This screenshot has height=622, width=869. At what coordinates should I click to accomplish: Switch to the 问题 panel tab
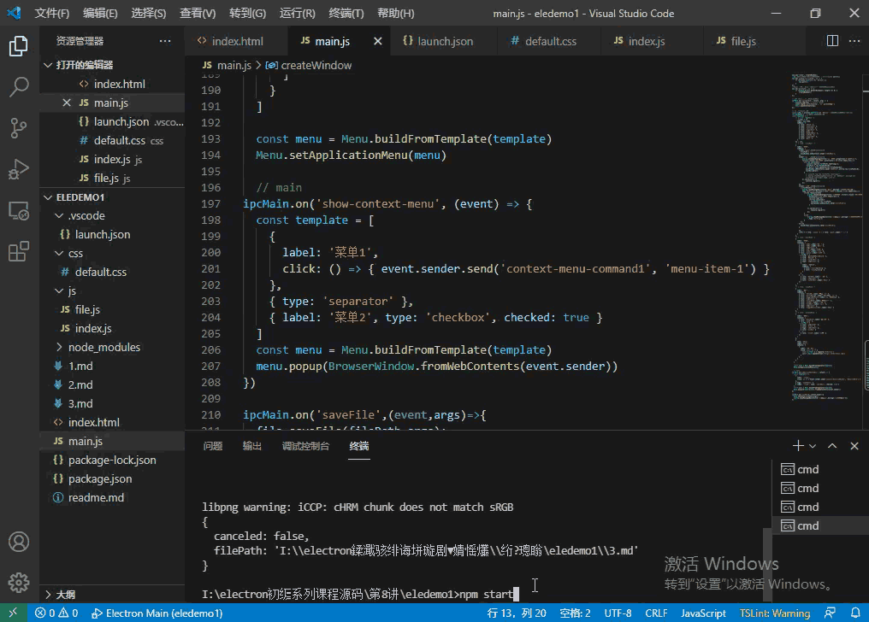coord(213,446)
